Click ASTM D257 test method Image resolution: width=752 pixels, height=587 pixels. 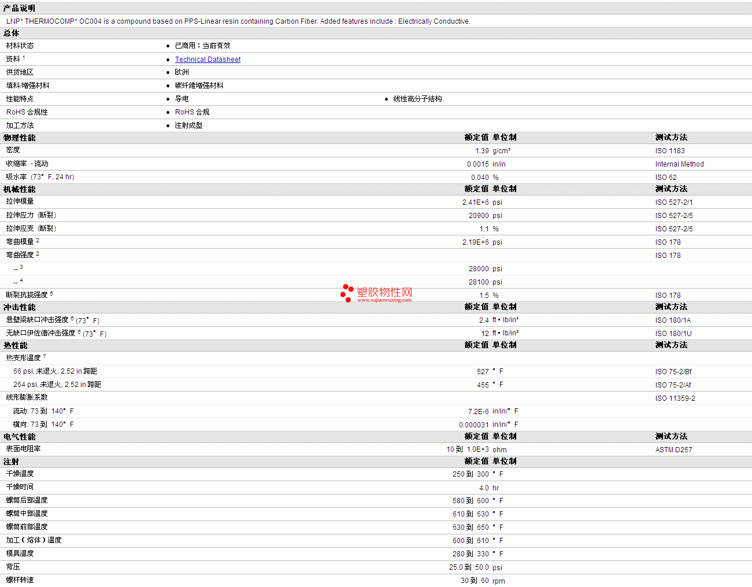tap(673, 450)
